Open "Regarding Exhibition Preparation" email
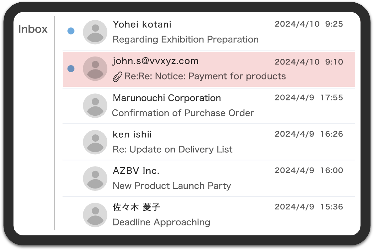The width and height of the screenshot is (374, 250). point(186,40)
